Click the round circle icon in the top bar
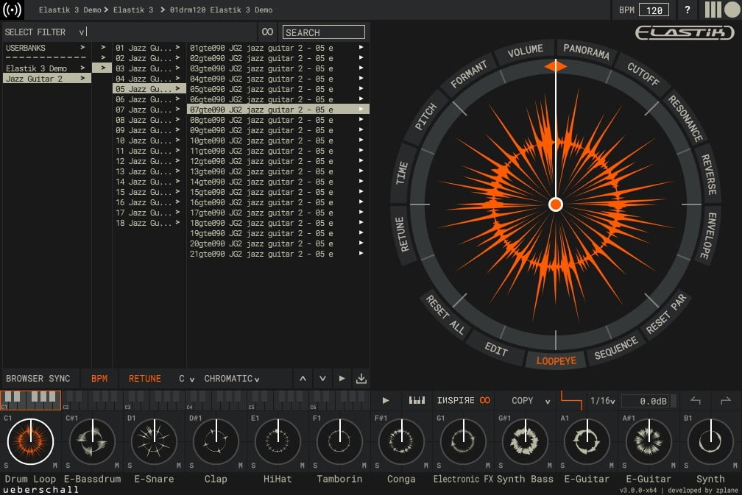 tap(732, 10)
